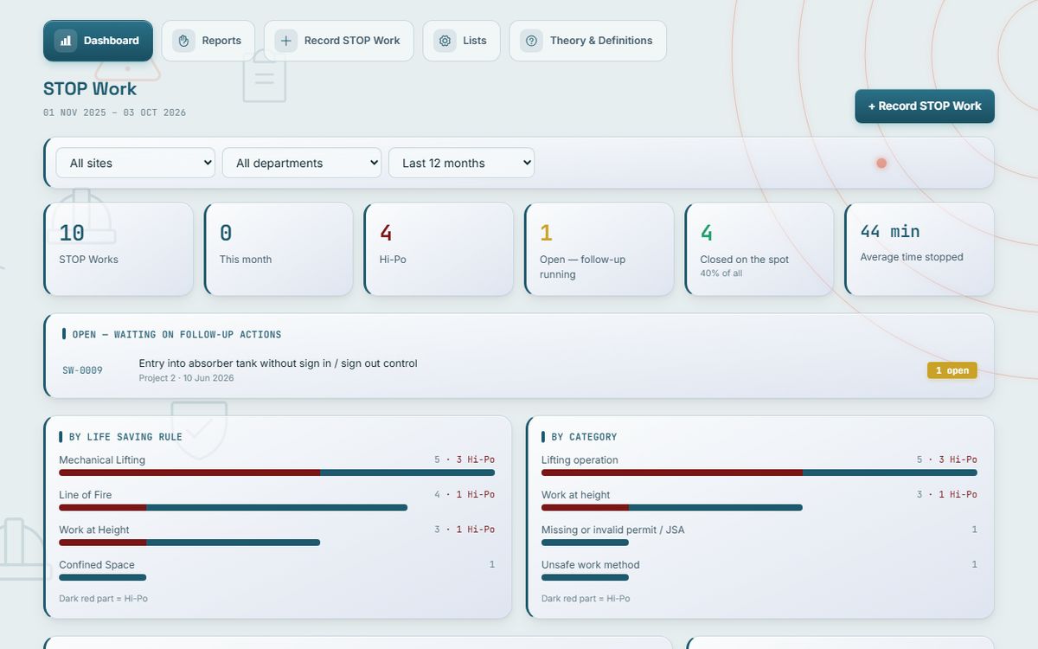
Task: Open the Dashboard tab
Action: [x=98, y=41]
